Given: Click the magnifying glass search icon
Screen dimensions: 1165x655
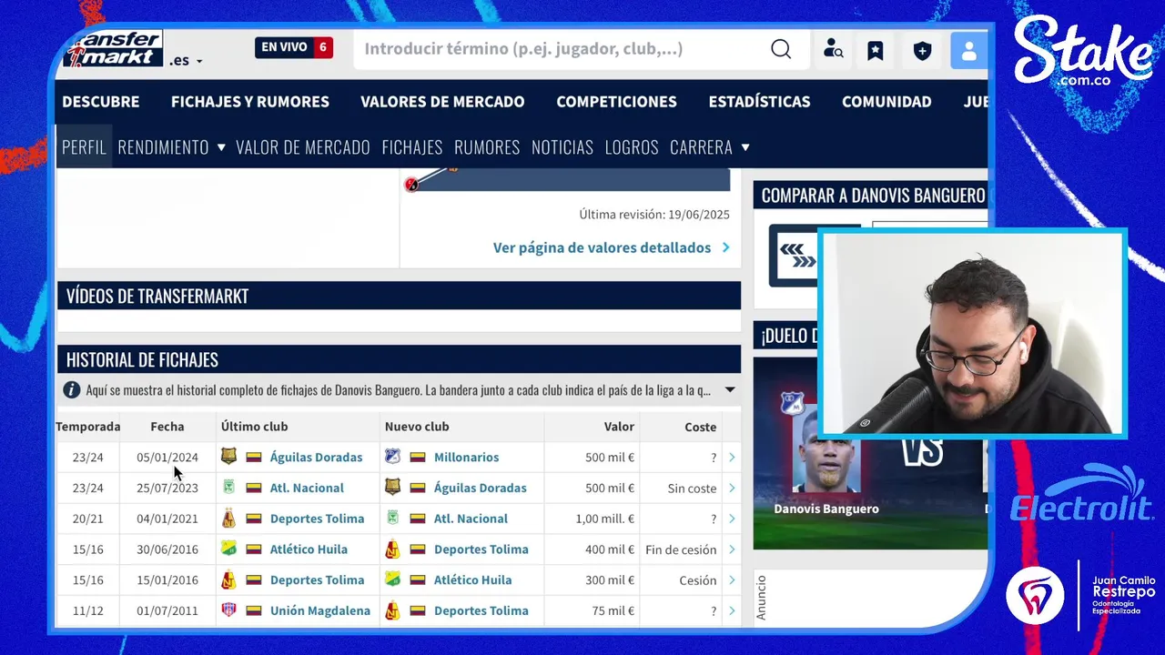Looking at the screenshot, I should point(781,49).
